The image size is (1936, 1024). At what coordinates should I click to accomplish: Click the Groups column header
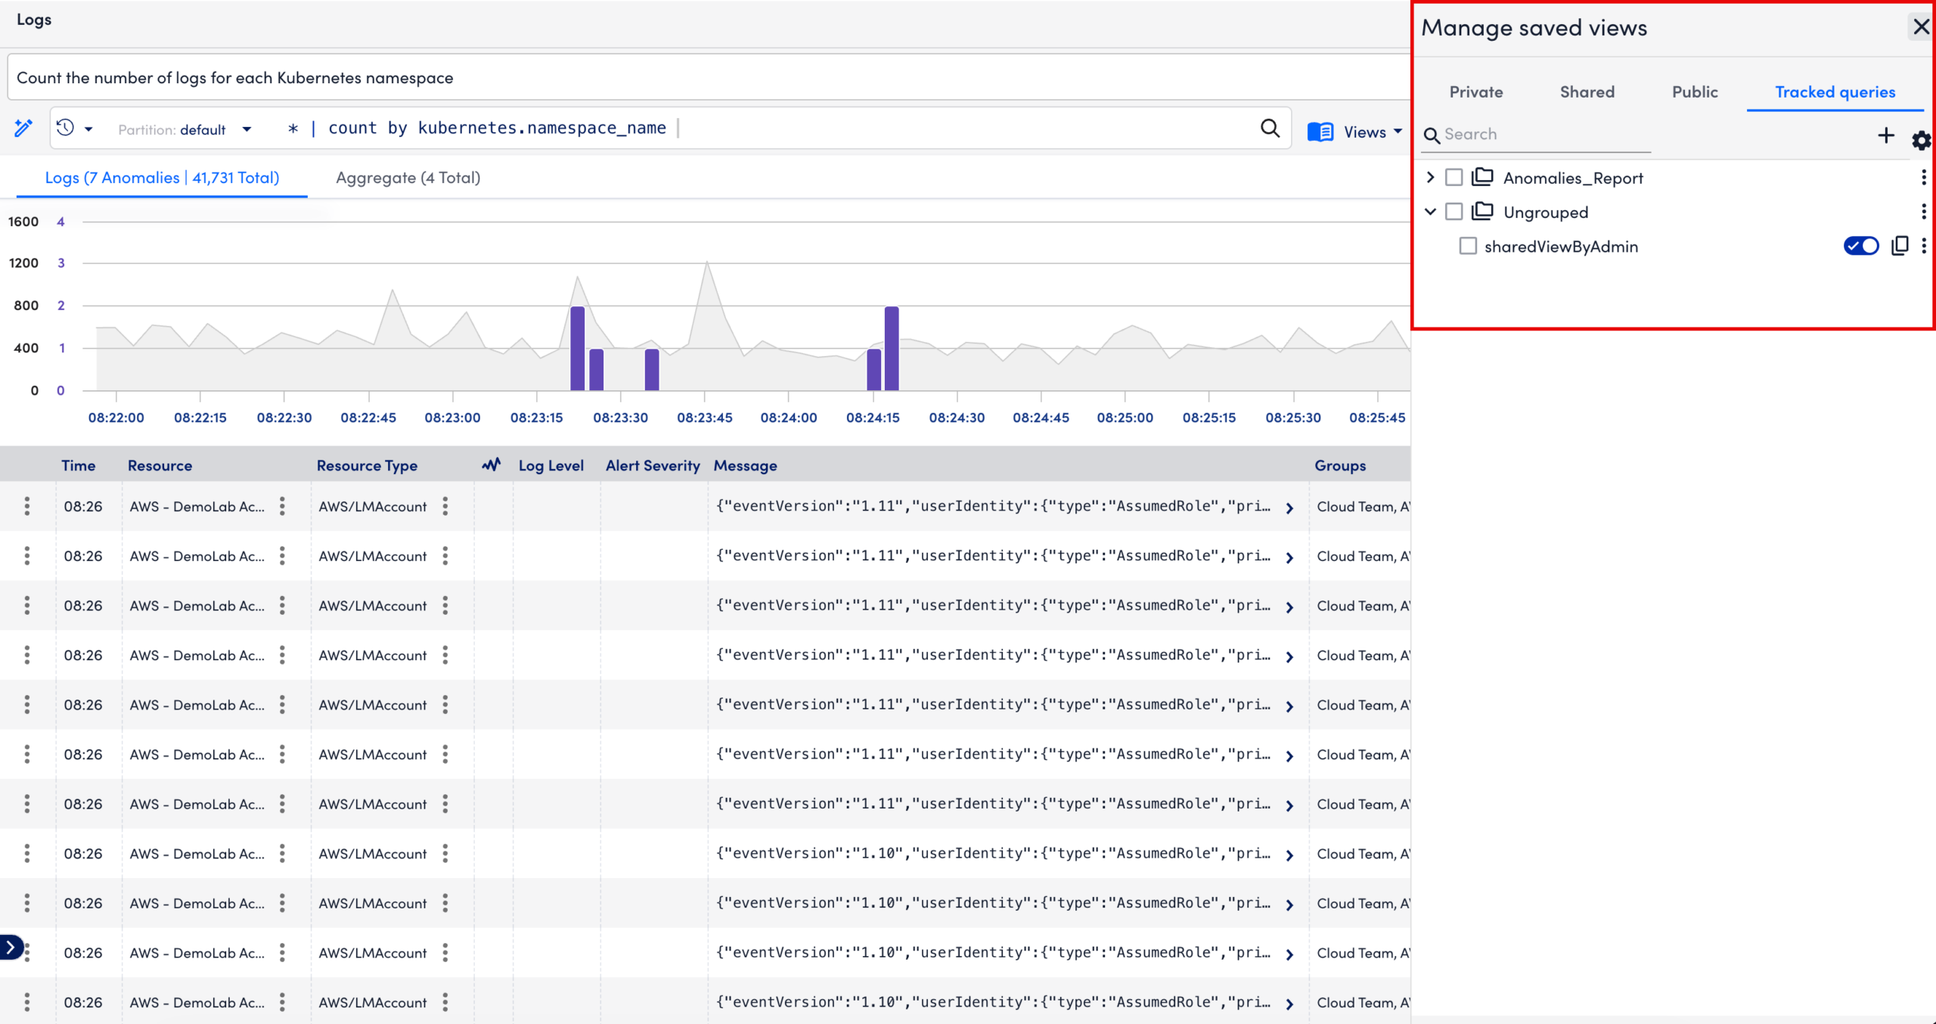(x=1340, y=465)
